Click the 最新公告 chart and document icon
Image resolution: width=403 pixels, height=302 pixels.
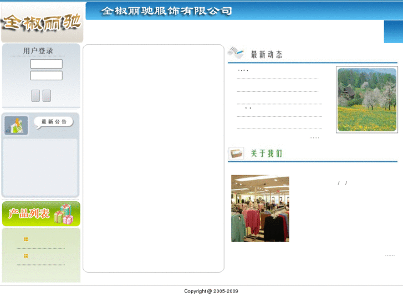[16, 125]
